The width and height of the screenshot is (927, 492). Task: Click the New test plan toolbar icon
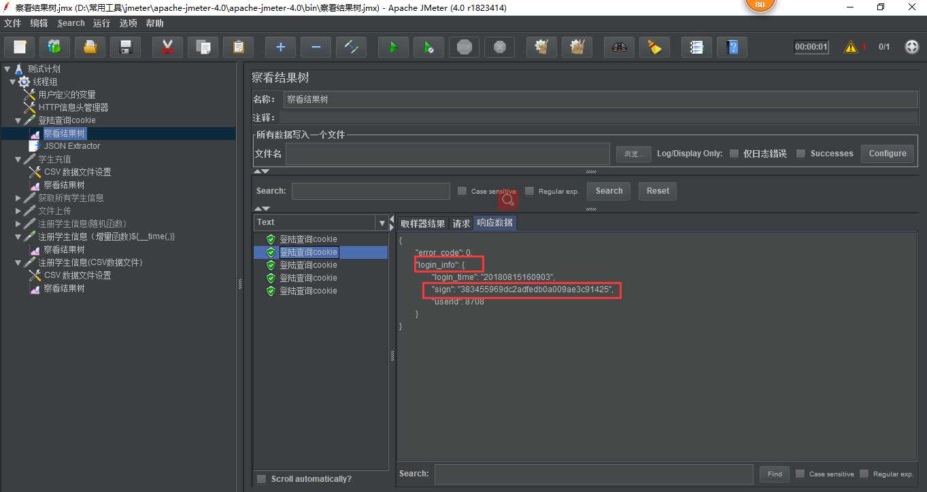click(x=20, y=47)
